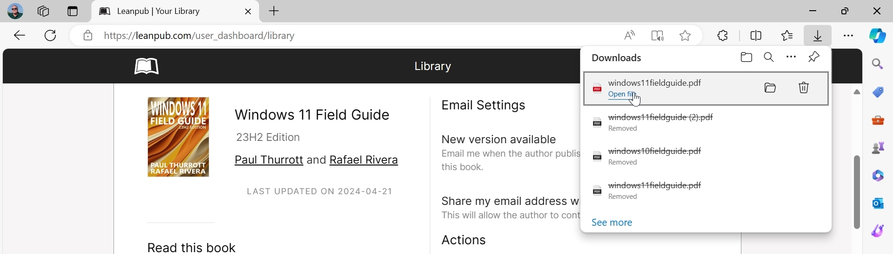This screenshot has width=893, height=254.
Task: Search downloads with magnifier icon
Action: [x=769, y=57]
